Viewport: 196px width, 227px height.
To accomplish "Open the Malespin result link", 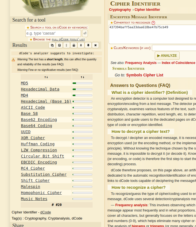I will point(30,187).
